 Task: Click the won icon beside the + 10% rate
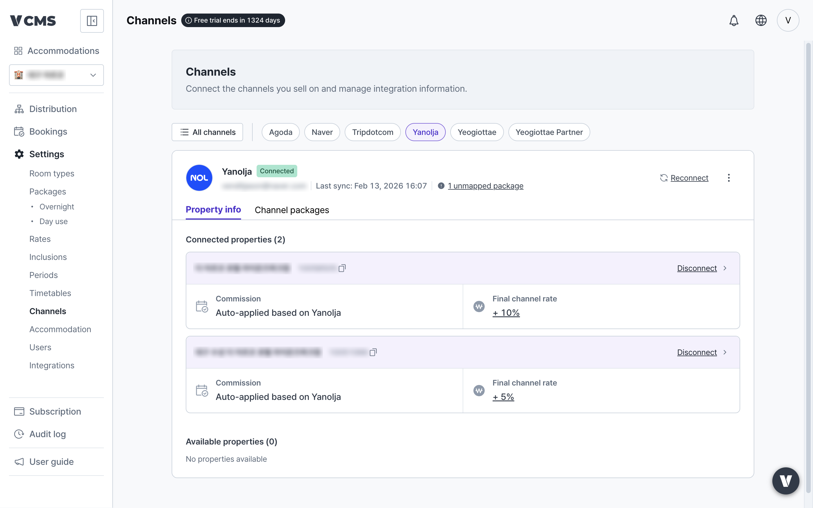pyautogui.click(x=479, y=306)
